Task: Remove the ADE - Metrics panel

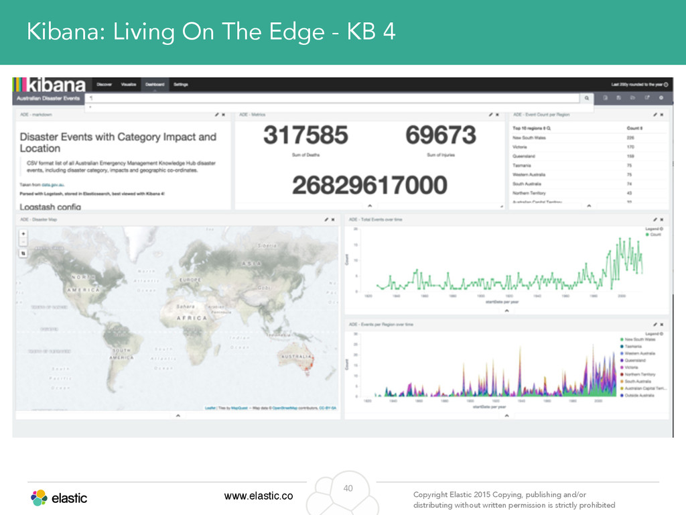Action: point(498,115)
